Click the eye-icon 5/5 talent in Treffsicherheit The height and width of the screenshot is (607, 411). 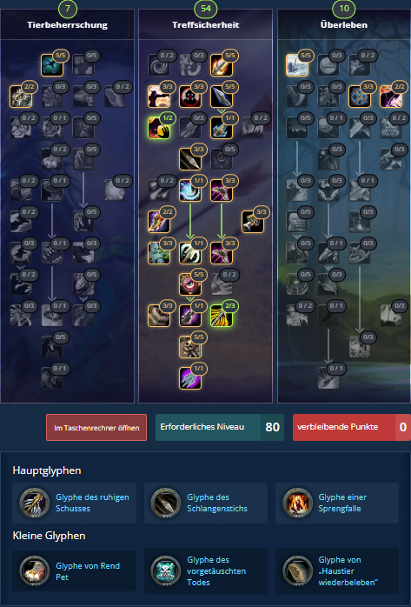[190, 284]
